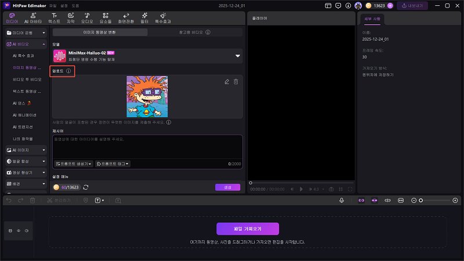Open the 화면전환 transitions tool
The width and height of the screenshot is (464, 261).
pos(126,18)
